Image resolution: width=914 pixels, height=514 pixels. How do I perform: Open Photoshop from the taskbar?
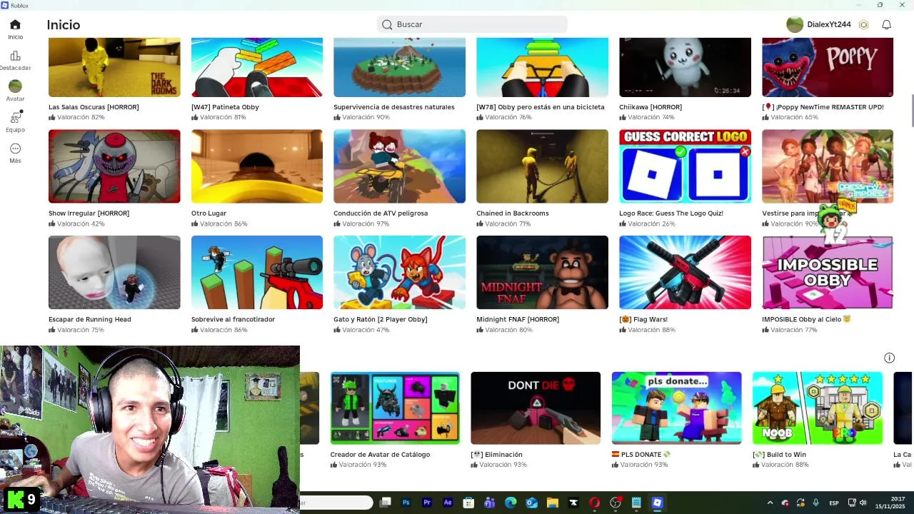click(x=406, y=503)
